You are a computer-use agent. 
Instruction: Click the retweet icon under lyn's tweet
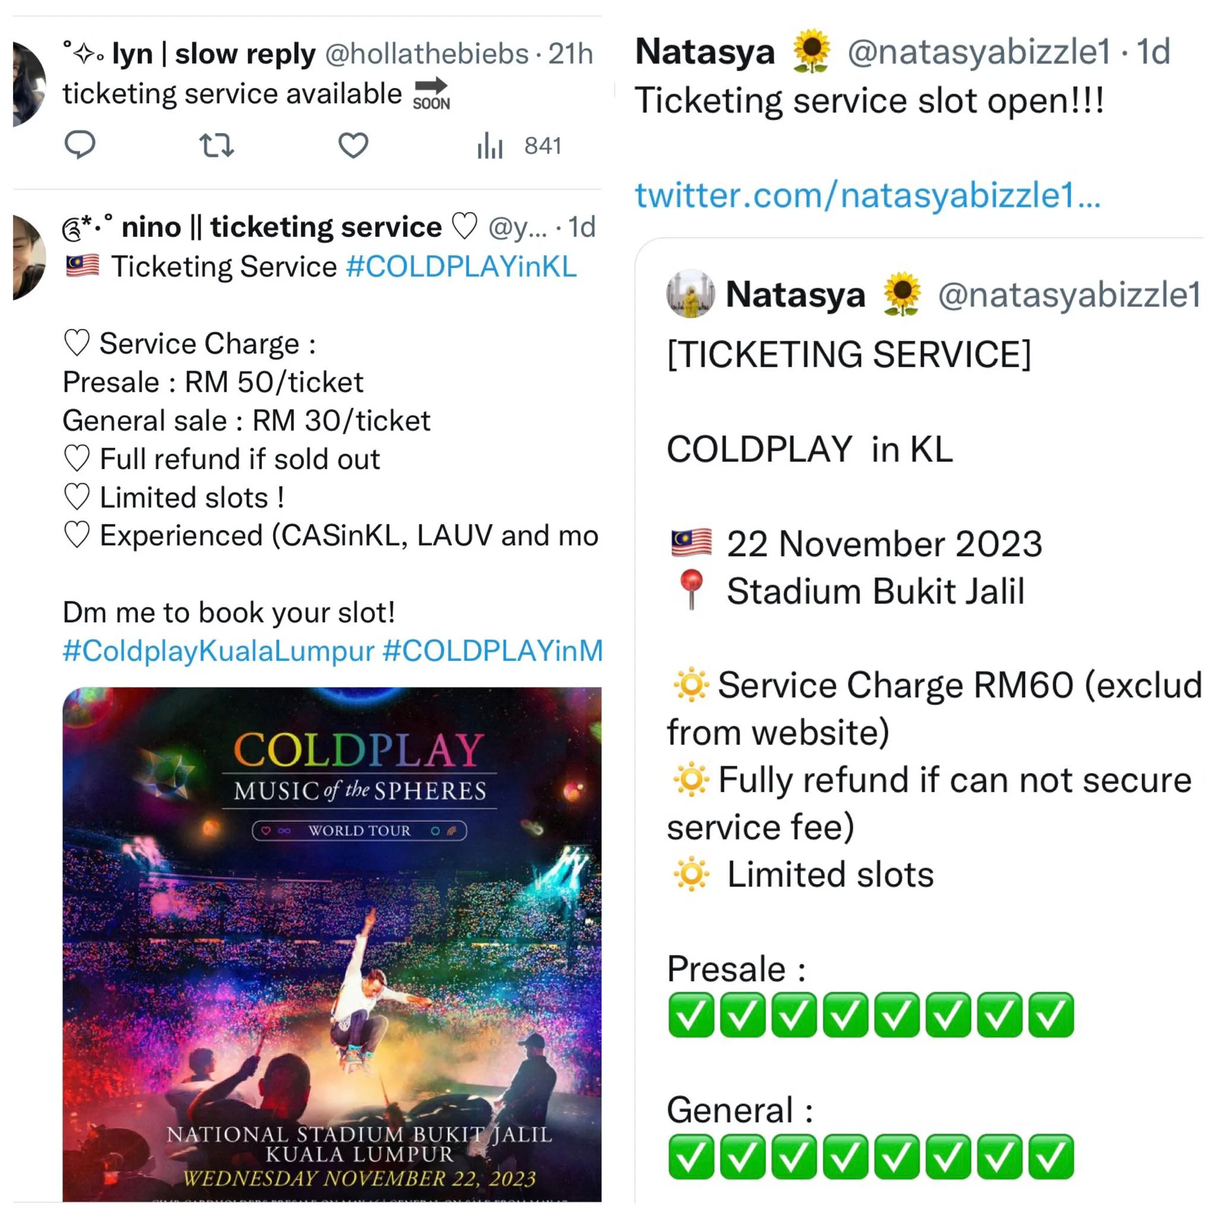(x=217, y=145)
